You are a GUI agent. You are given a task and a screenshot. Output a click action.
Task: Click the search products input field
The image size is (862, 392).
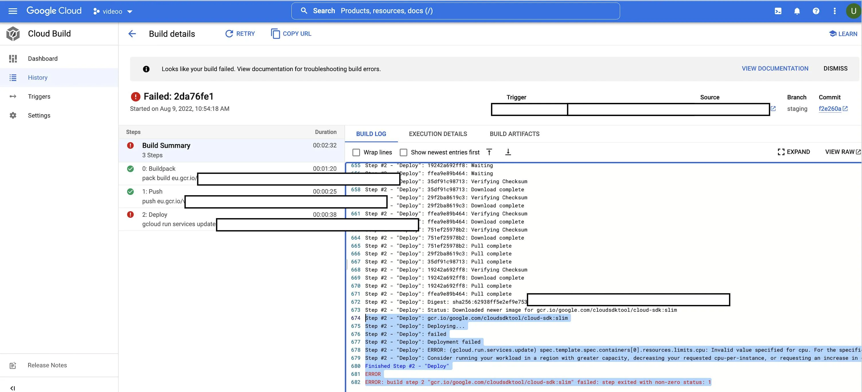[x=455, y=11]
